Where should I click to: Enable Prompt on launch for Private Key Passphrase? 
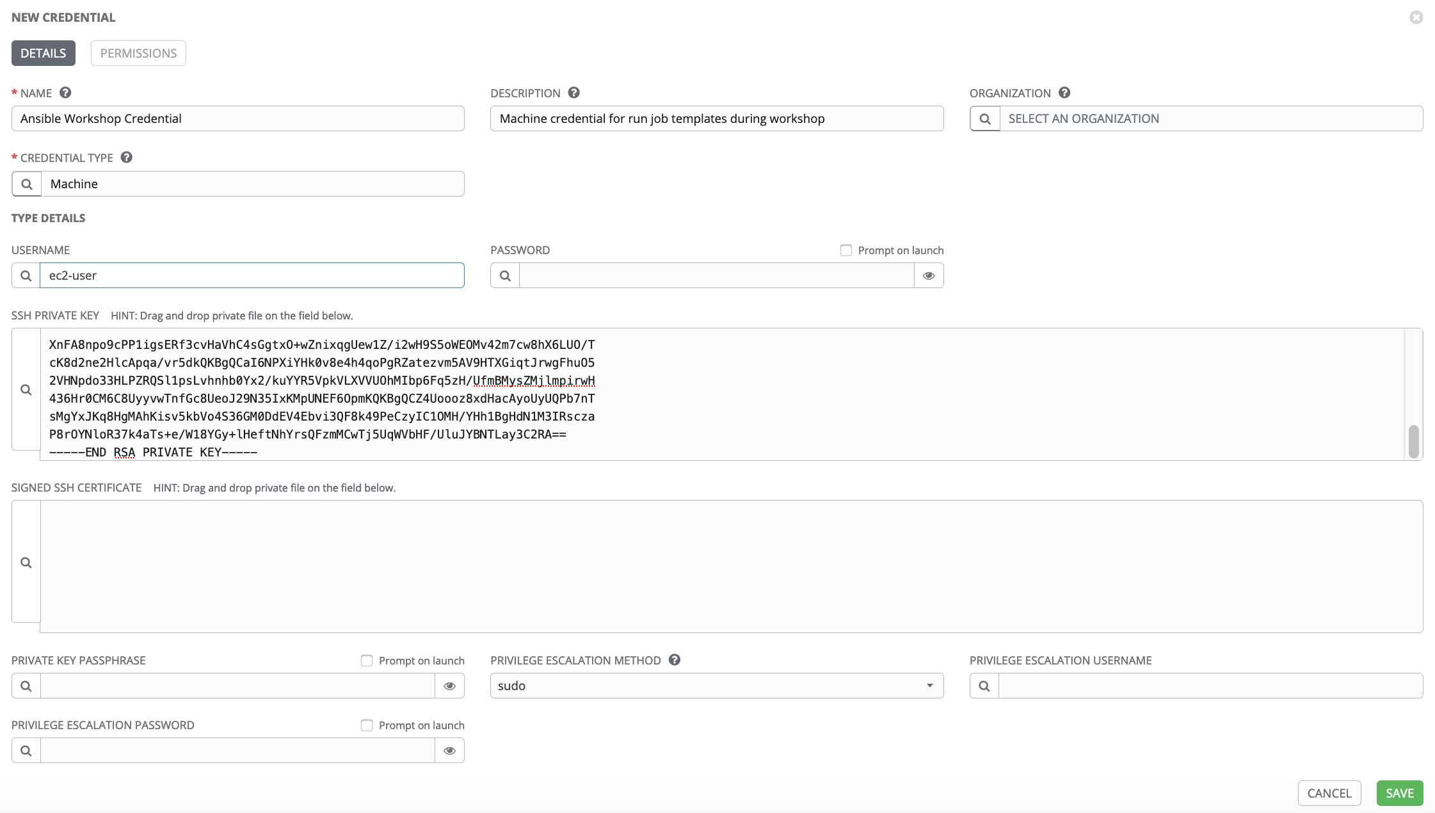367,661
